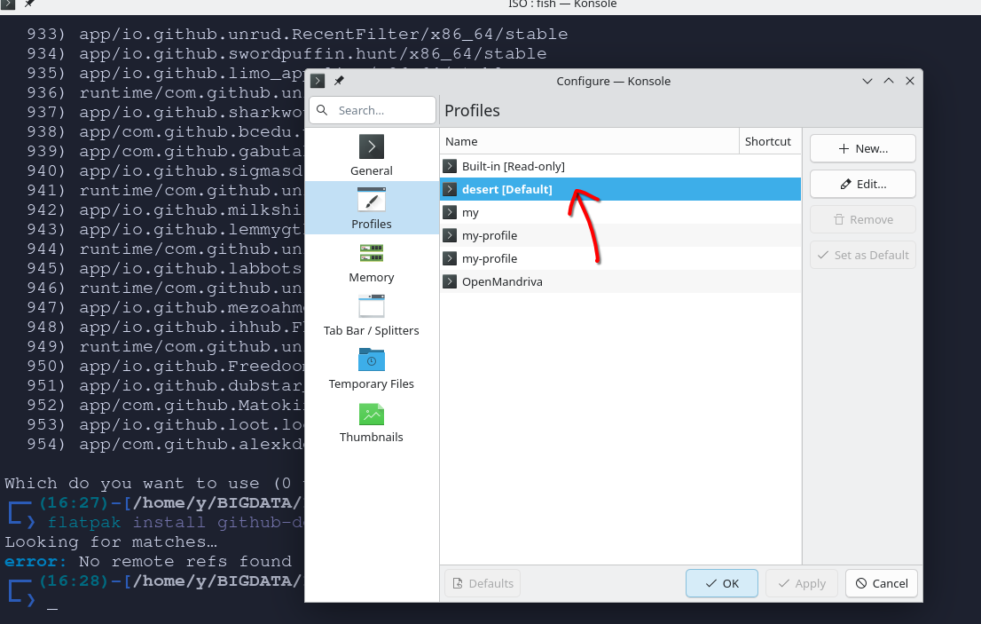Image resolution: width=981 pixels, height=624 pixels.
Task: Open the General settings page
Action: coord(371,154)
